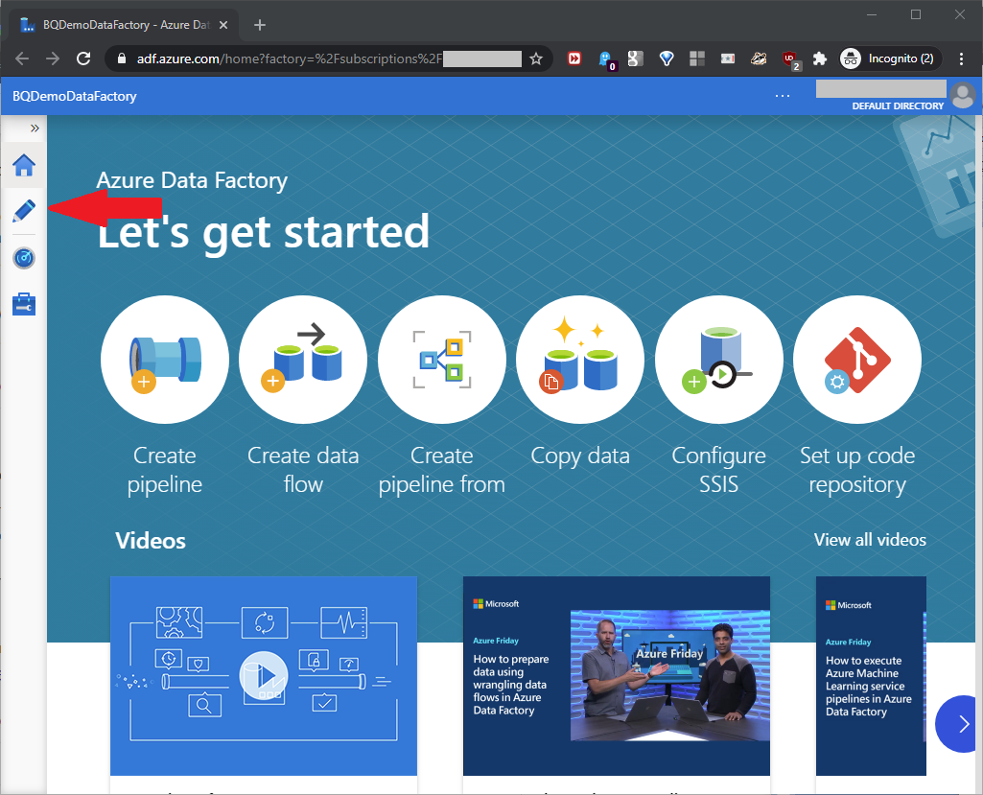
Task: Play the first video with pipeline diagram
Action: [x=264, y=676]
